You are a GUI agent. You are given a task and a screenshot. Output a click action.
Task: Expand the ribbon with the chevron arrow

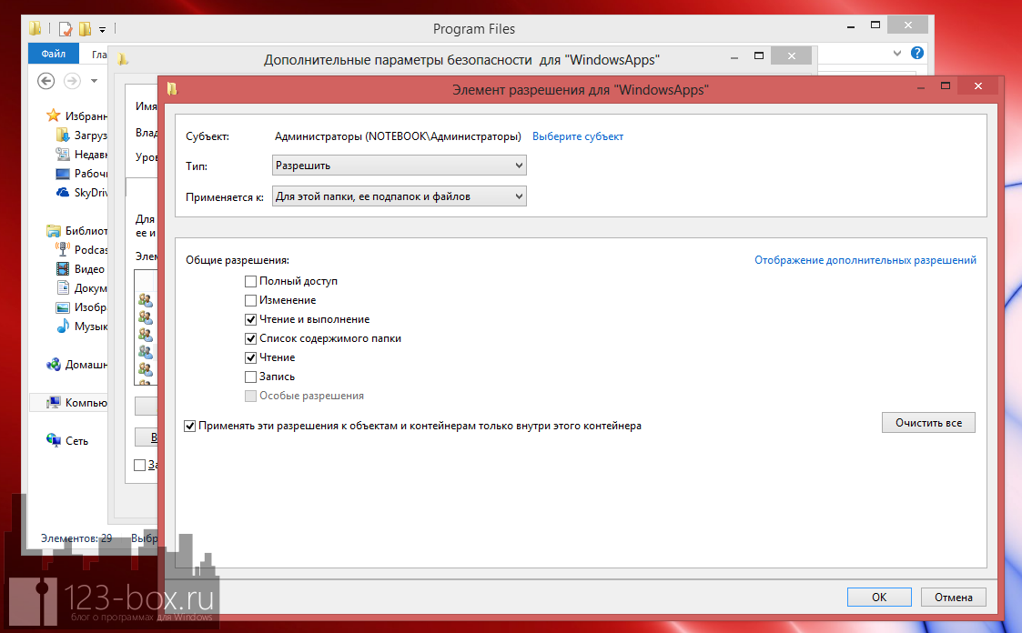click(897, 54)
